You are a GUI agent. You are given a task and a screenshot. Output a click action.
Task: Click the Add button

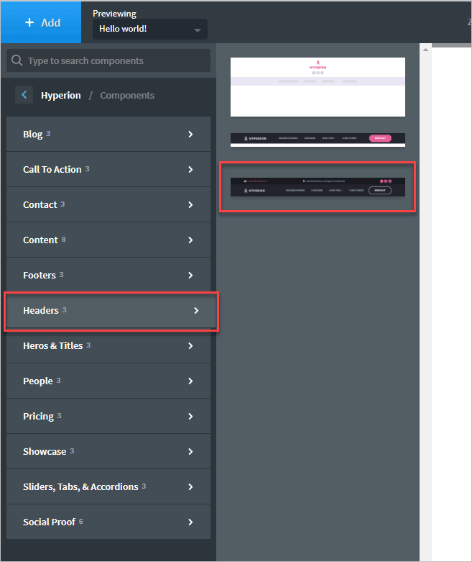[x=41, y=22]
